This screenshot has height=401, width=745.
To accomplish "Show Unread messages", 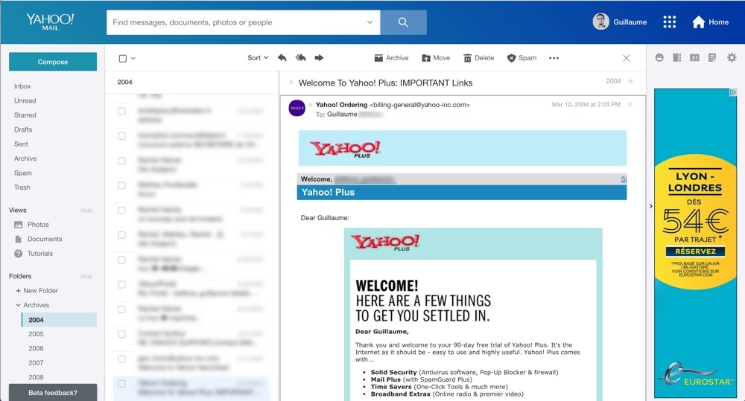I will (x=25, y=100).
